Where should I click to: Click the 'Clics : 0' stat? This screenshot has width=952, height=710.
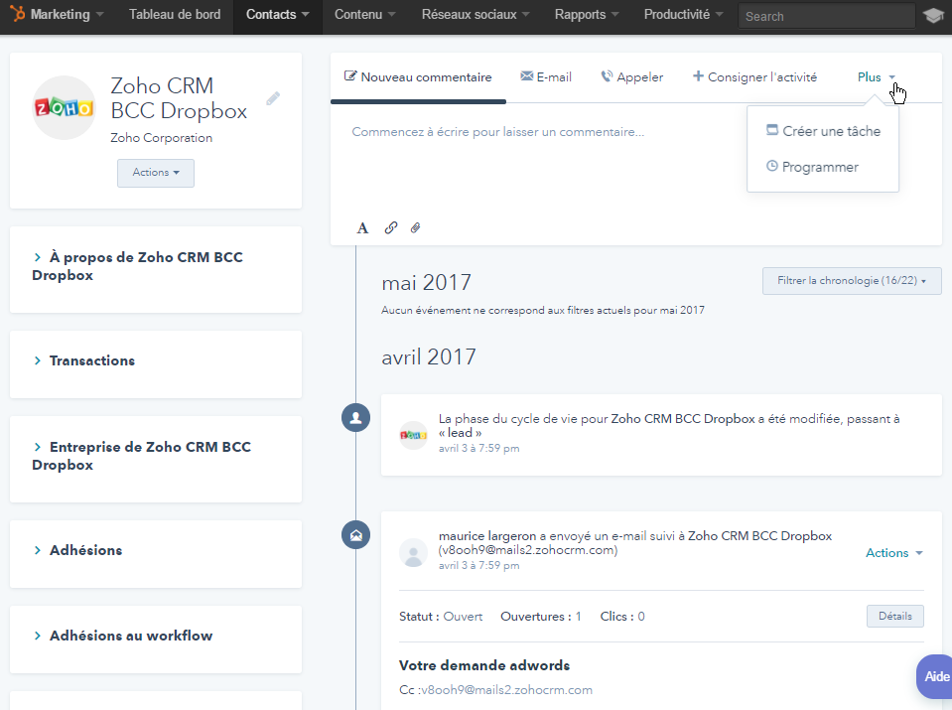pos(622,617)
